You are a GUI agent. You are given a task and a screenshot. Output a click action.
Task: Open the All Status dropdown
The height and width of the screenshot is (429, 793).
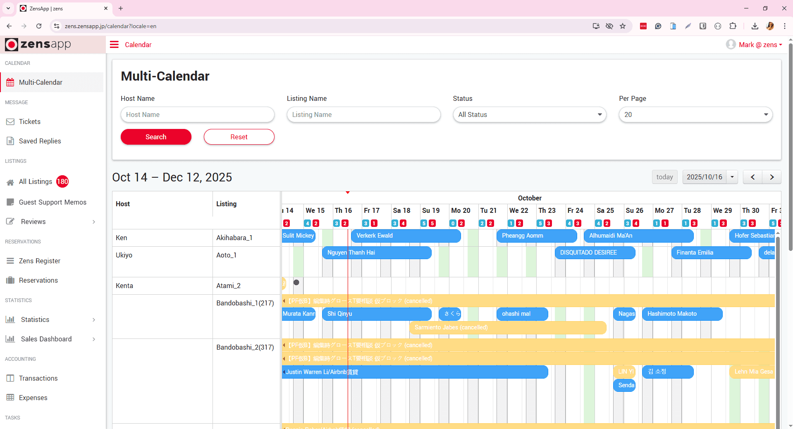530,114
